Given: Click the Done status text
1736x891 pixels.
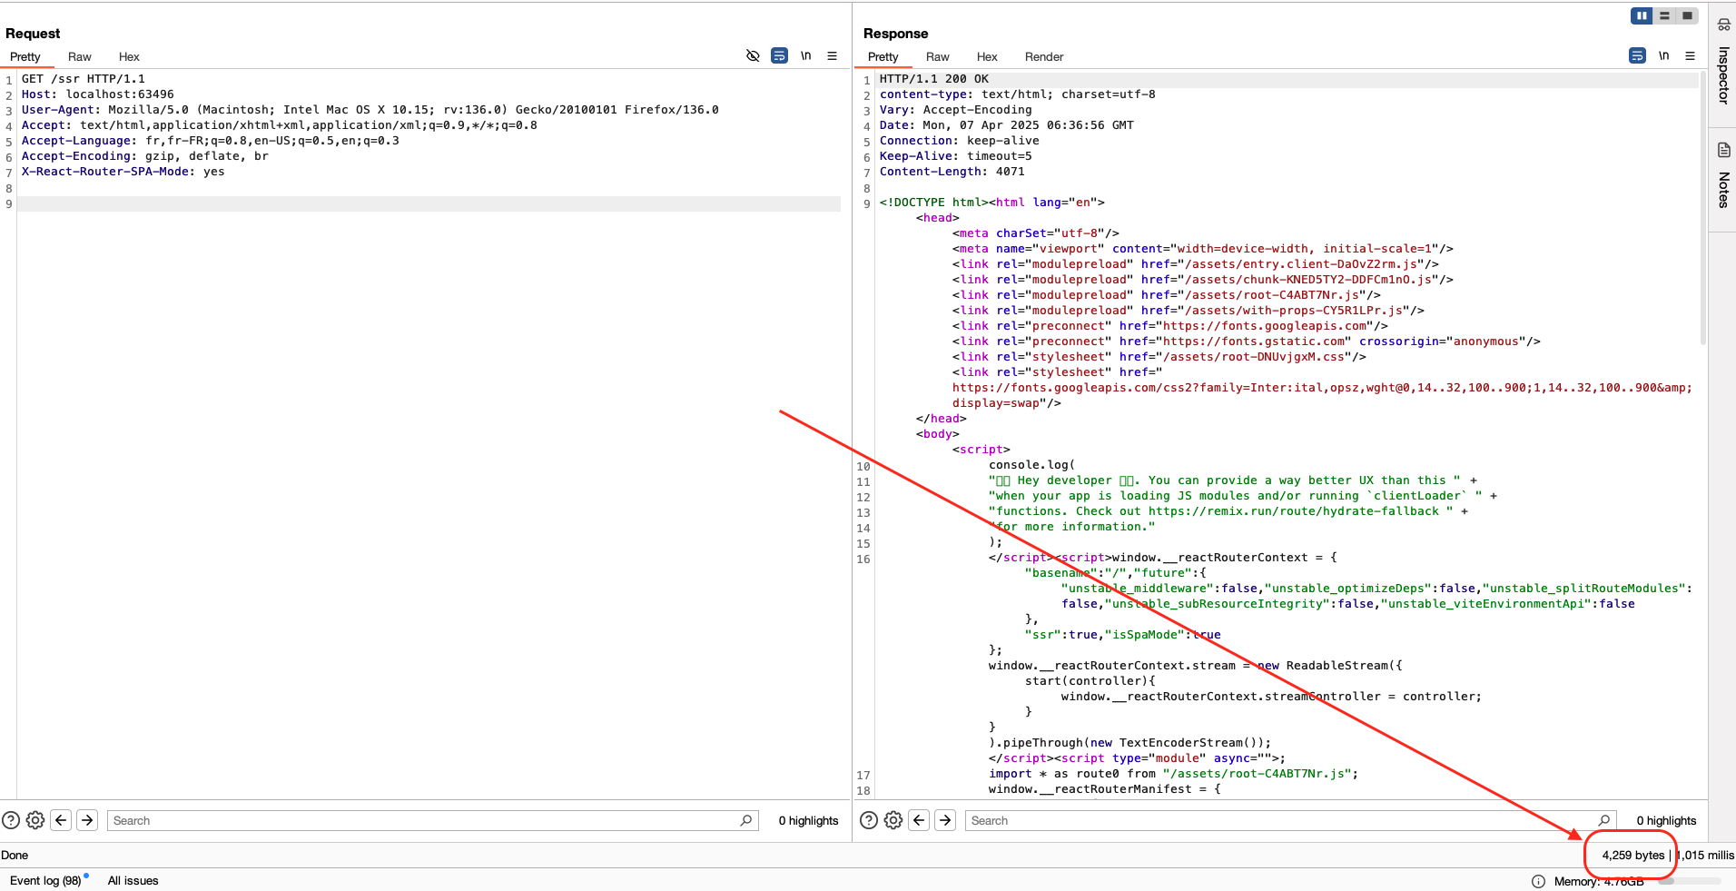Looking at the screenshot, I should [x=15, y=855].
